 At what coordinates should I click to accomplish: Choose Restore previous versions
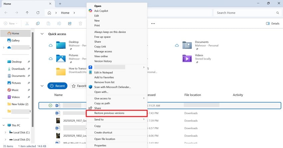pos(117,113)
